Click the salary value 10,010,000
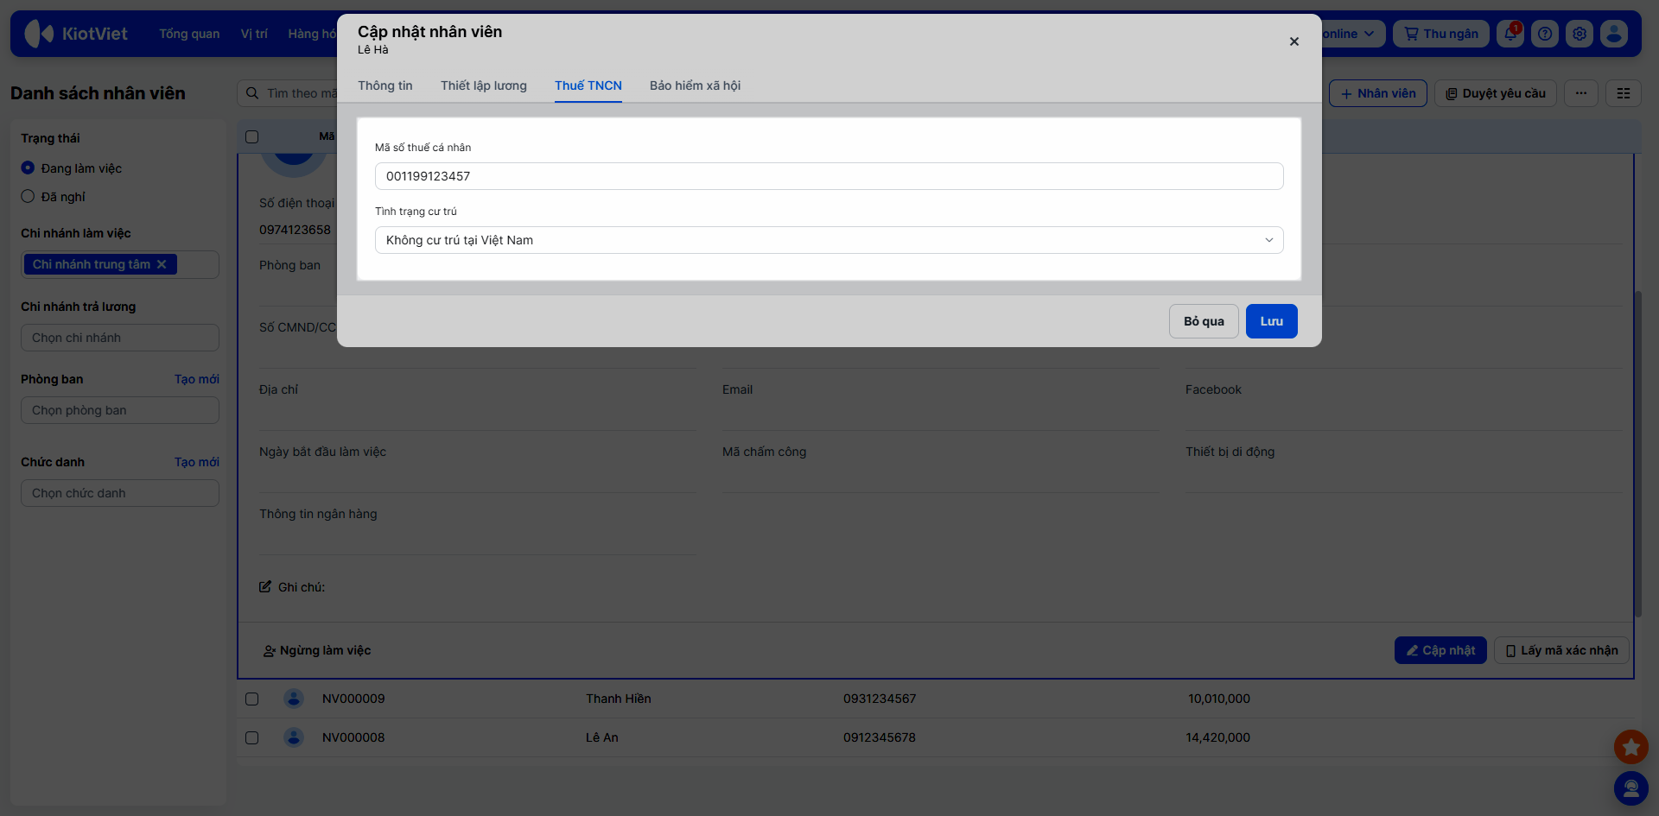Image resolution: width=1659 pixels, height=816 pixels. pyautogui.click(x=1219, y=699)
